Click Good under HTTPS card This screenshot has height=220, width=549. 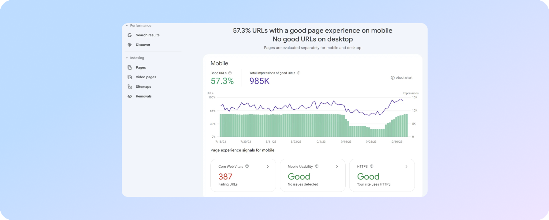click(x=368, y=177)
